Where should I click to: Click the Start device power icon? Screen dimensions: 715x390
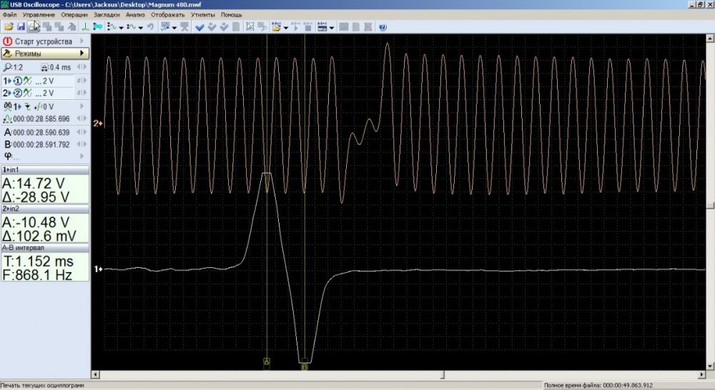pos(8,41)
